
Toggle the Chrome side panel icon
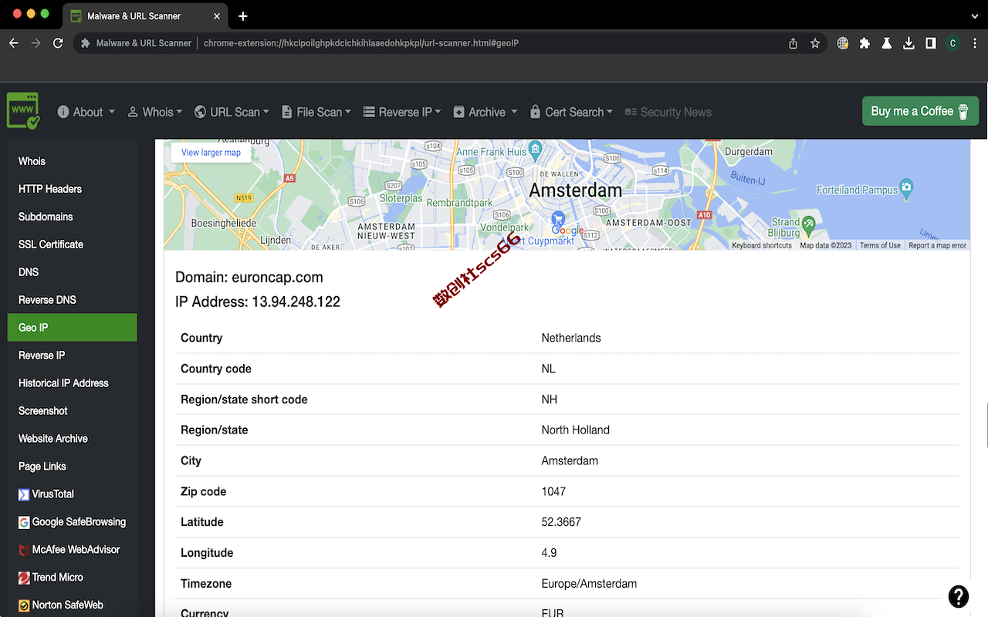pyautogui.click(x=931, y=43)
